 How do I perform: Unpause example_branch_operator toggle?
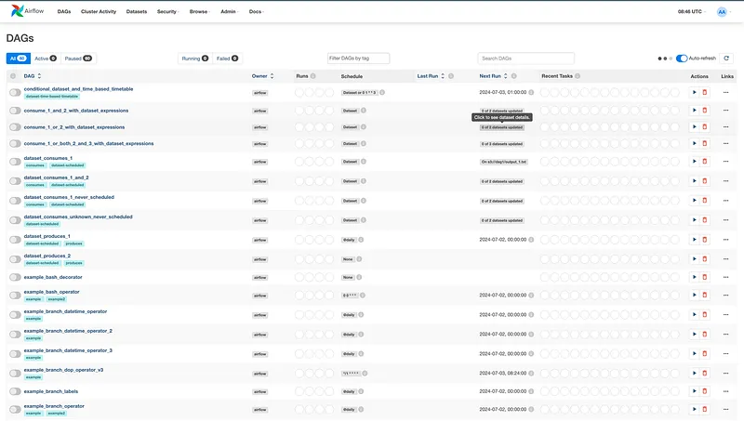click(15, 410)
